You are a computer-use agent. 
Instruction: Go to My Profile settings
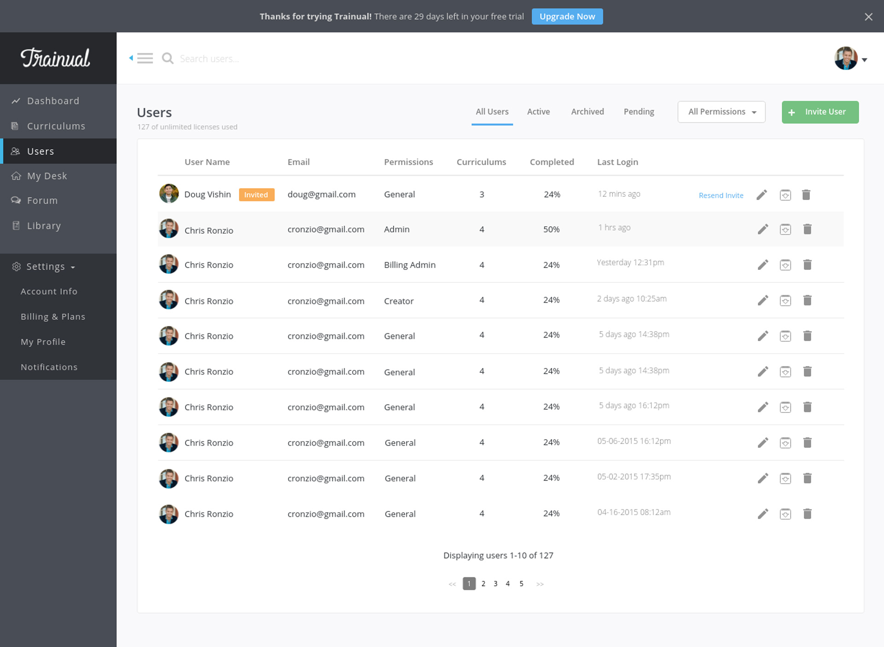click(43, 342)
